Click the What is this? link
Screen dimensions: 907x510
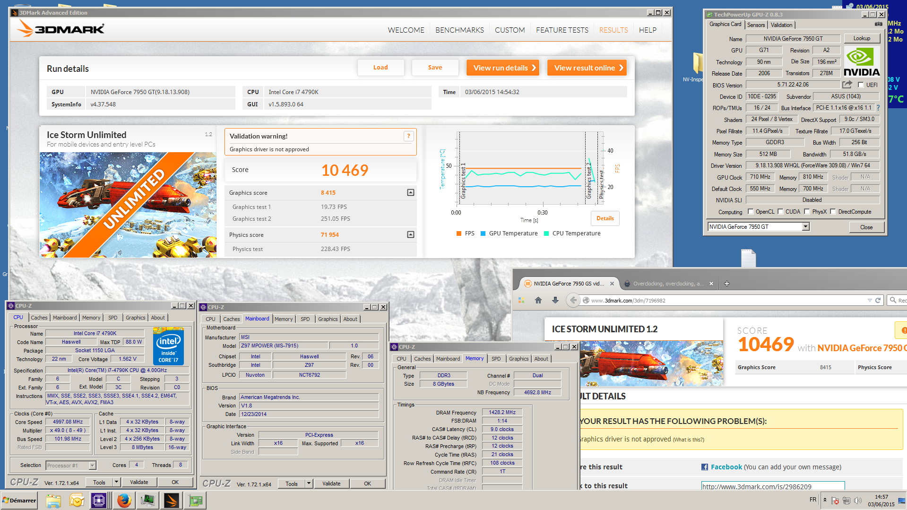pyautogui.click(x=689, y=440)
